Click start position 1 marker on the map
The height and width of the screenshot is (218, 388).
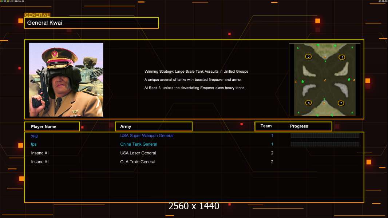(x=342, y=57)
